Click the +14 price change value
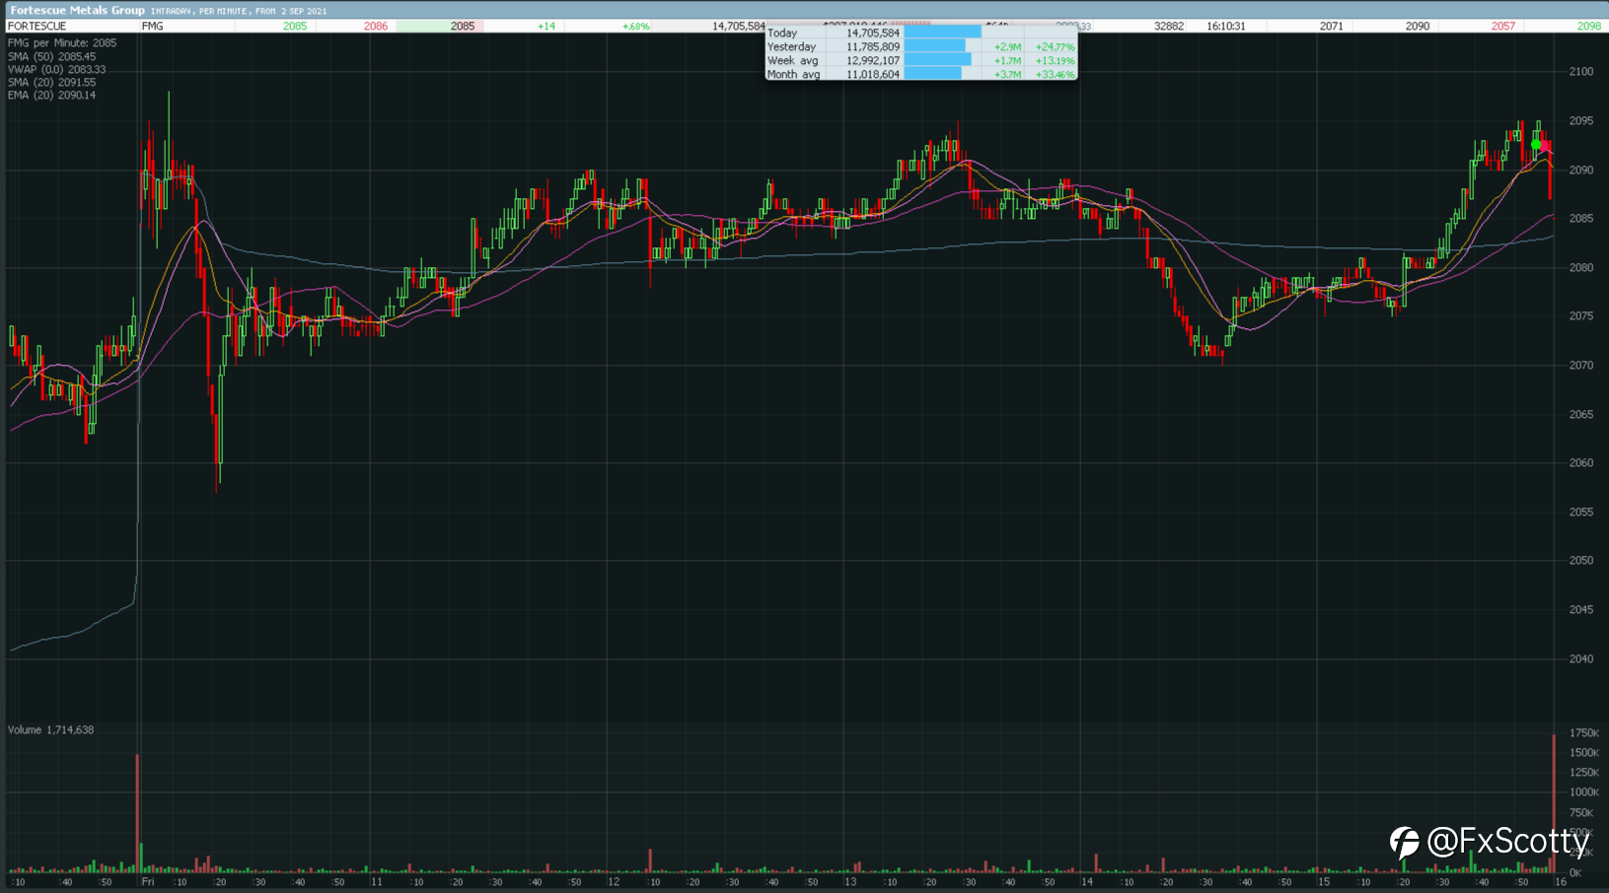This screenshot has width=1609, height=893. coord(547,26)
